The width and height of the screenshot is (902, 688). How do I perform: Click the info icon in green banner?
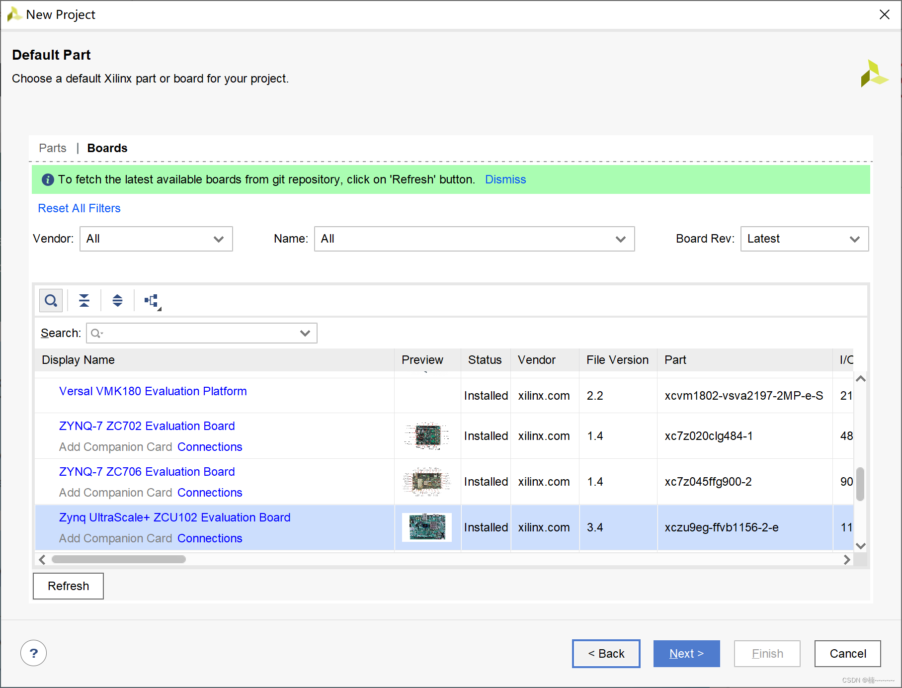pos(48,179)
